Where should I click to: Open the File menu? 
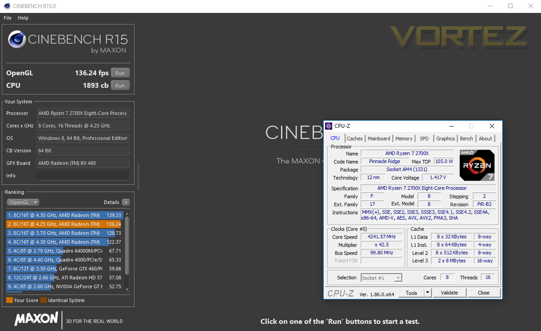pyautogui.click(x=8, y=18)
